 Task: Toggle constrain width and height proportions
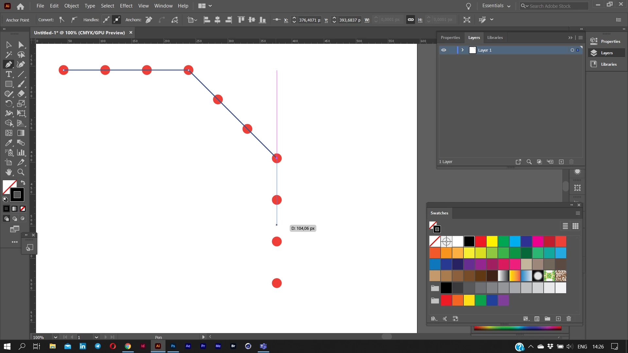coord(410,20)
